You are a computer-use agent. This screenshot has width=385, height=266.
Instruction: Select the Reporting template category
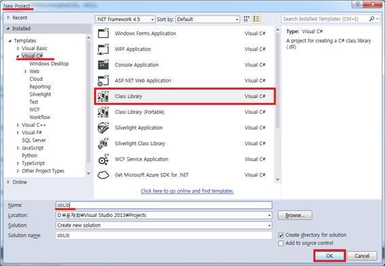point(40,87)
